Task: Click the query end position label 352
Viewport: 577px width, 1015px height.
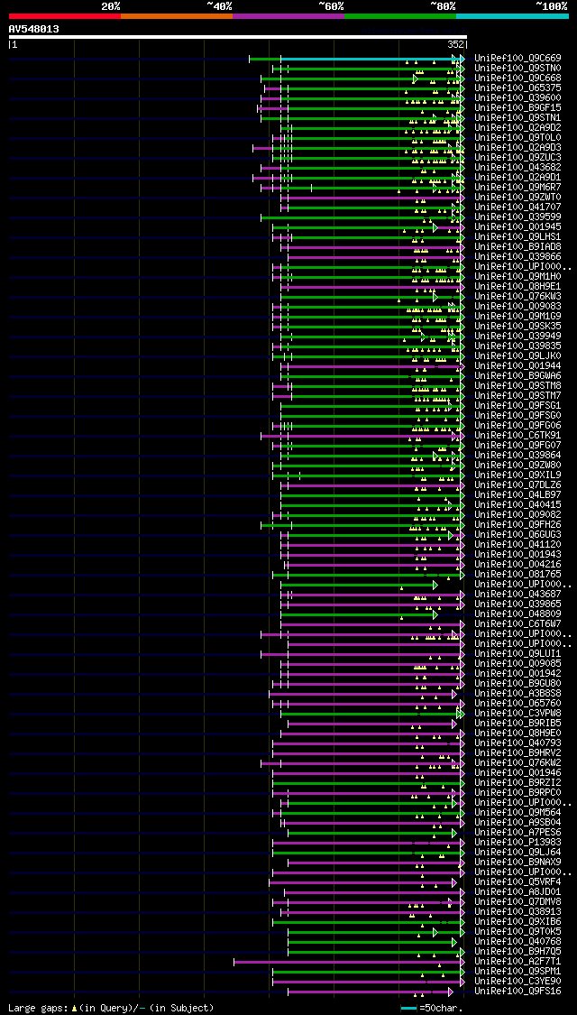Action: [x=455, y=45]
